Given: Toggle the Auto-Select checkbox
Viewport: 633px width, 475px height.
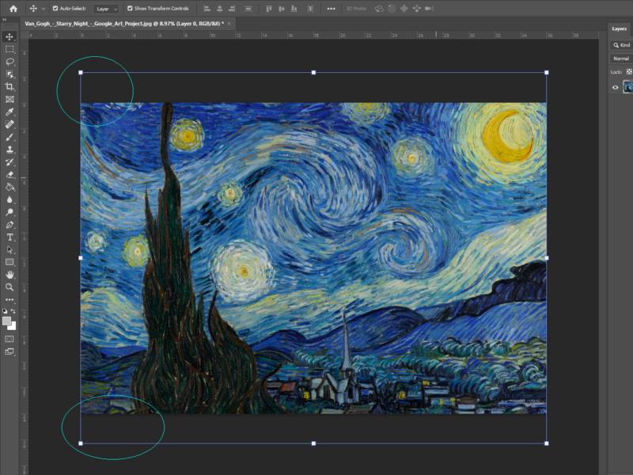Looking at the screenshot, I should (x=55, y=9).
